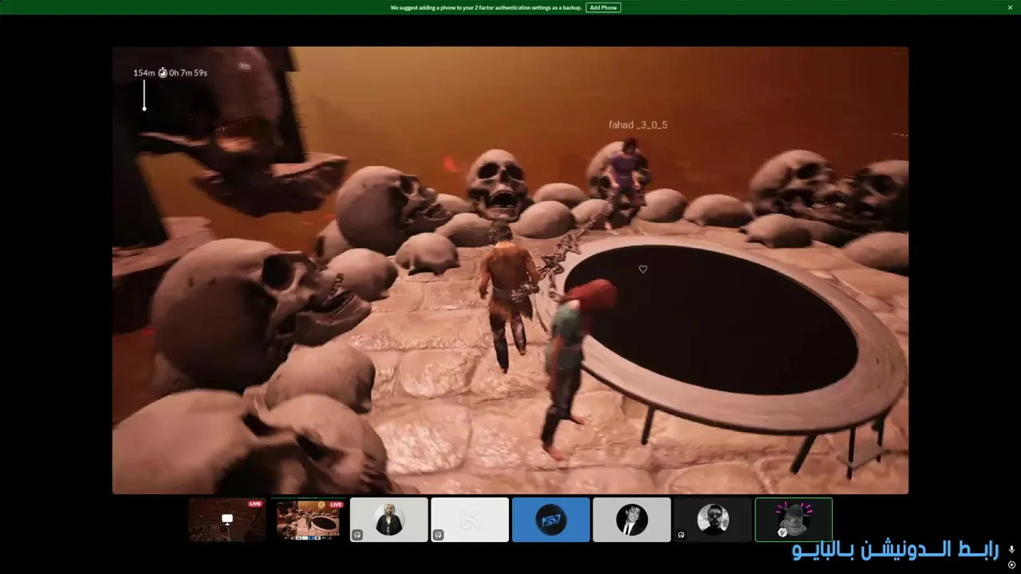Screen dimensions: 1021x574
Task: Click the 154m height indicator text
Action: 144,73
